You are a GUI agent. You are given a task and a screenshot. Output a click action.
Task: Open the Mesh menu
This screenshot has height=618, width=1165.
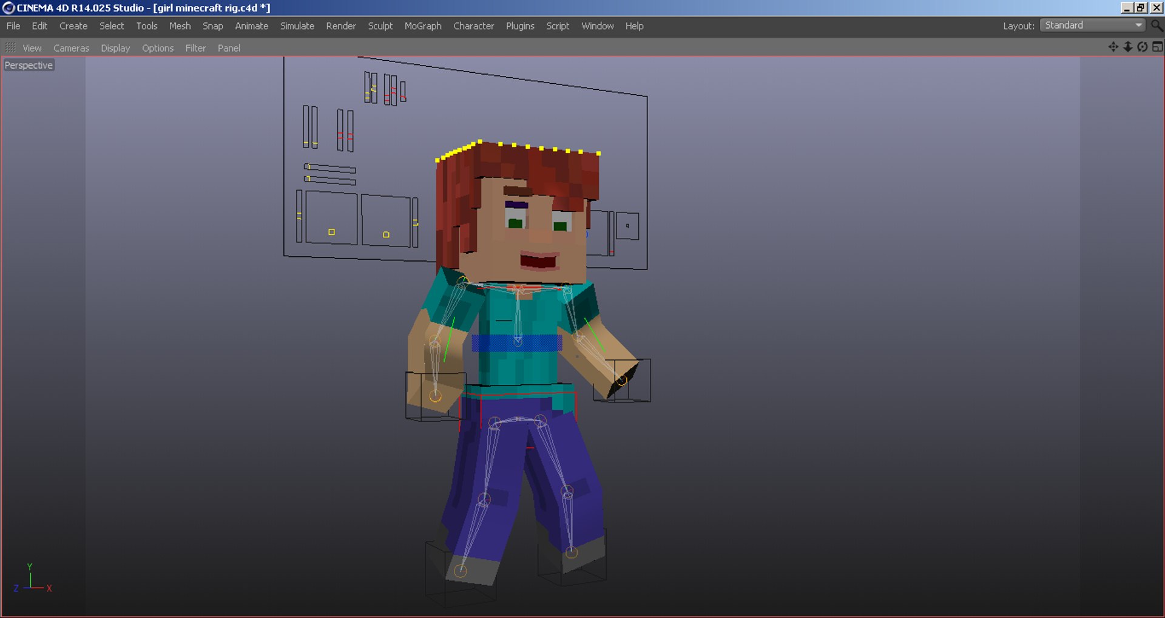tap(180, 26)
